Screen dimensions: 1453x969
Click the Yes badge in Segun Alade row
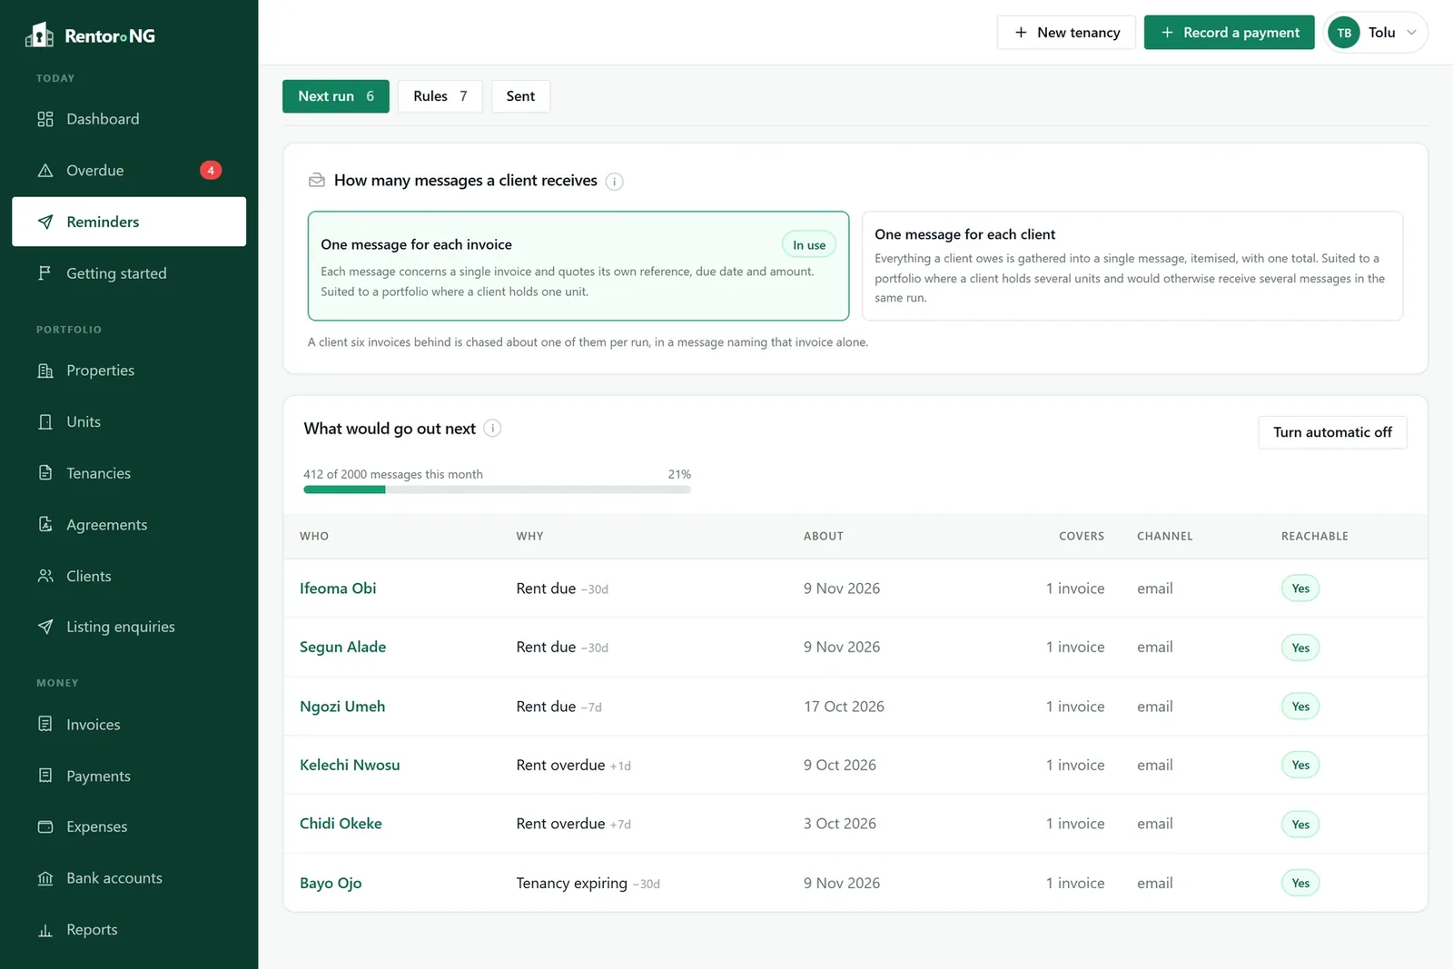pyautogui.click(x=1300, y=648)
